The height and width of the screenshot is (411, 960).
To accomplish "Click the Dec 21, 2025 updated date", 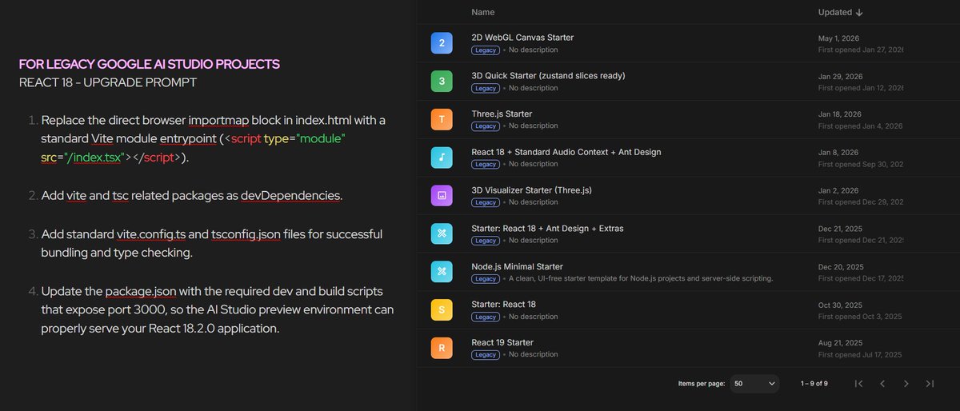I will [x=842, y=229].
